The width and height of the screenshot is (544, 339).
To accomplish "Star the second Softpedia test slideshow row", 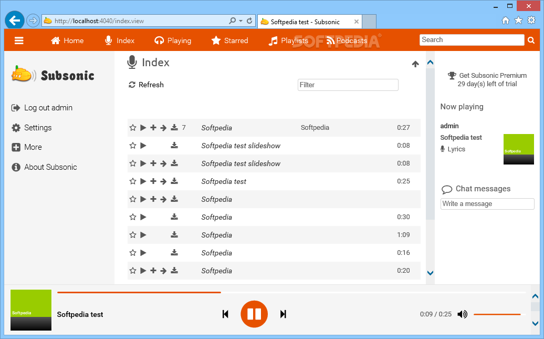I will point(133,163).
